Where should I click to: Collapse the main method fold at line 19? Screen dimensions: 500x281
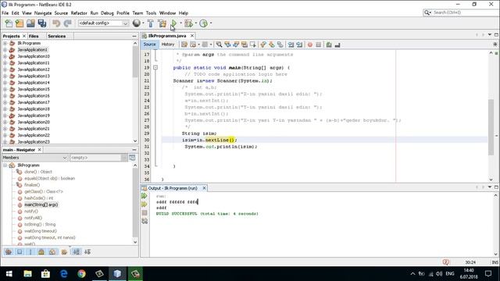(155, 68)
